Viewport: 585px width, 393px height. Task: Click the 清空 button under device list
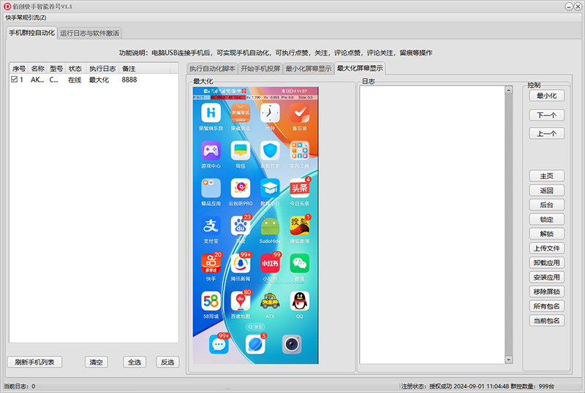[x=97, y=362]
